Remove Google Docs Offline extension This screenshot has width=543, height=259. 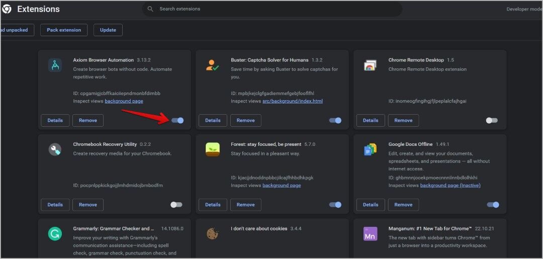(x=403, y=205)
